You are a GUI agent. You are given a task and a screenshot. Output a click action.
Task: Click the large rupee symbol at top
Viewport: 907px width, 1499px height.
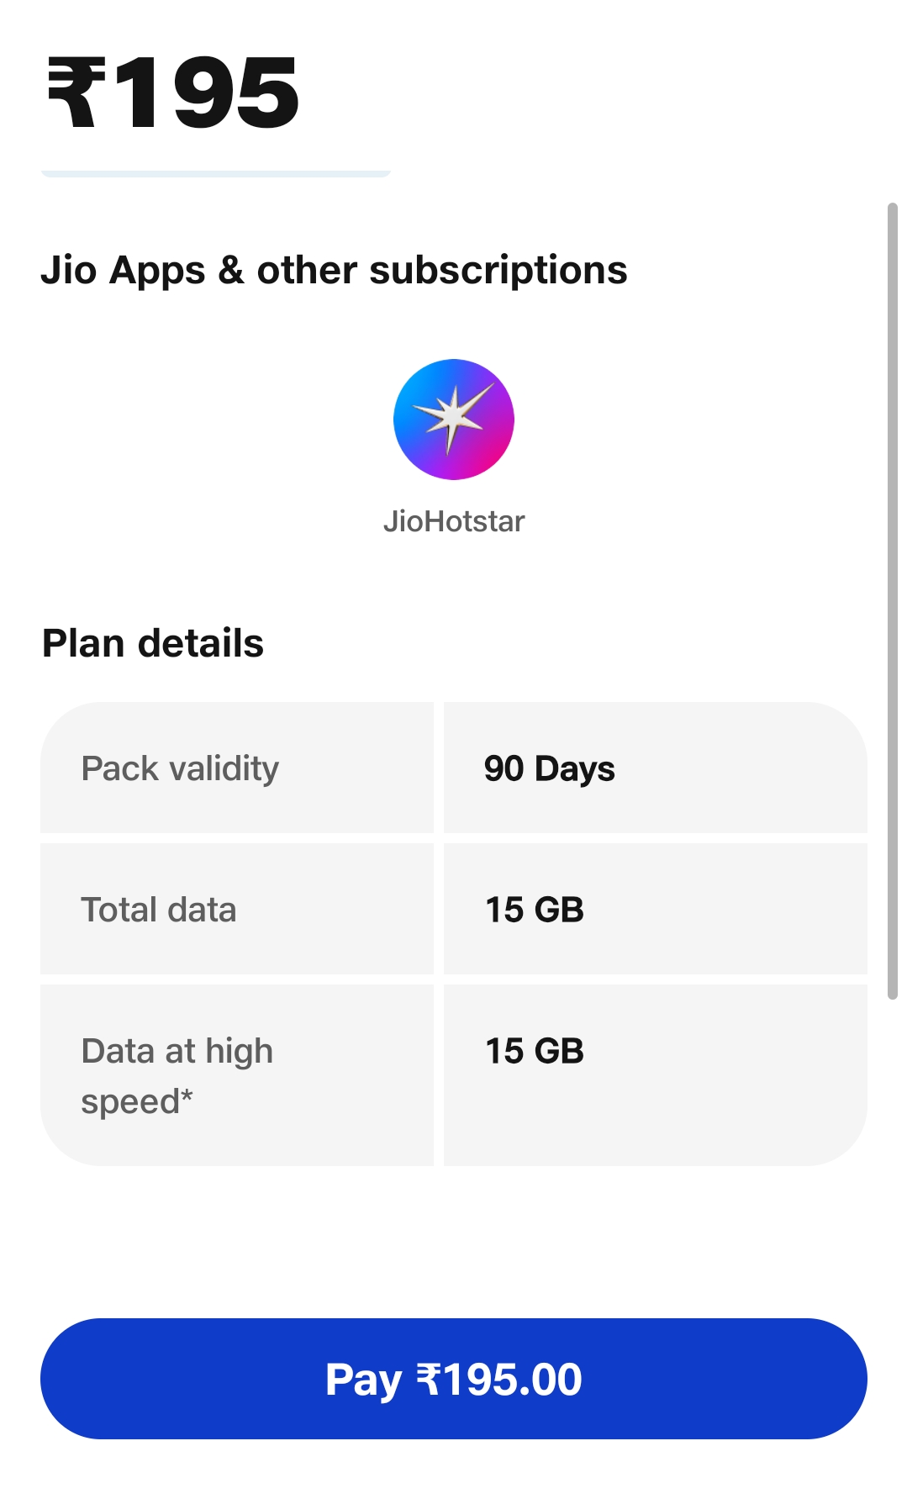(76, 92)
